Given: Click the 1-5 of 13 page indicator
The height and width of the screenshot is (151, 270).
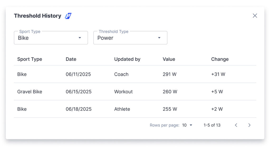Looking at the screenshot, I should (x=212, y=125).
